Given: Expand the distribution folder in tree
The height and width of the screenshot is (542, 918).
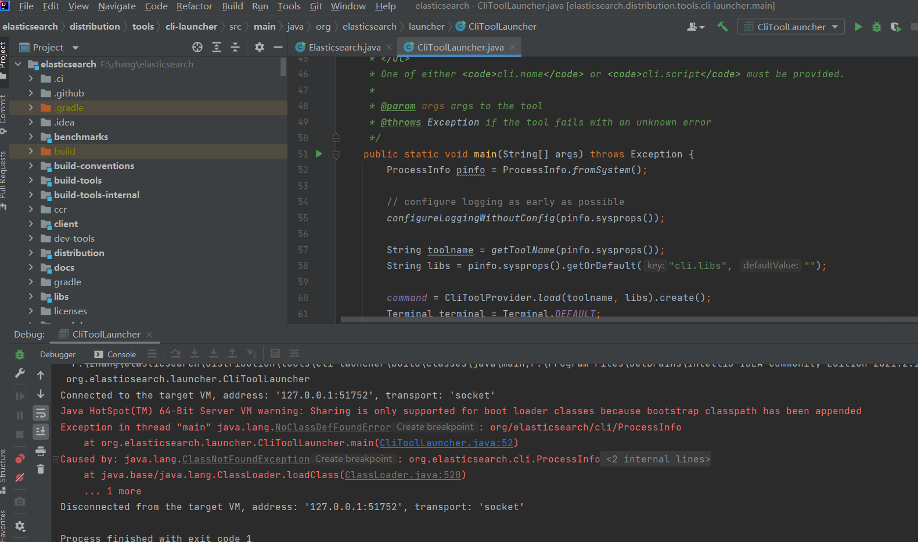Looking at the screenshot, I should pos(31,253).
